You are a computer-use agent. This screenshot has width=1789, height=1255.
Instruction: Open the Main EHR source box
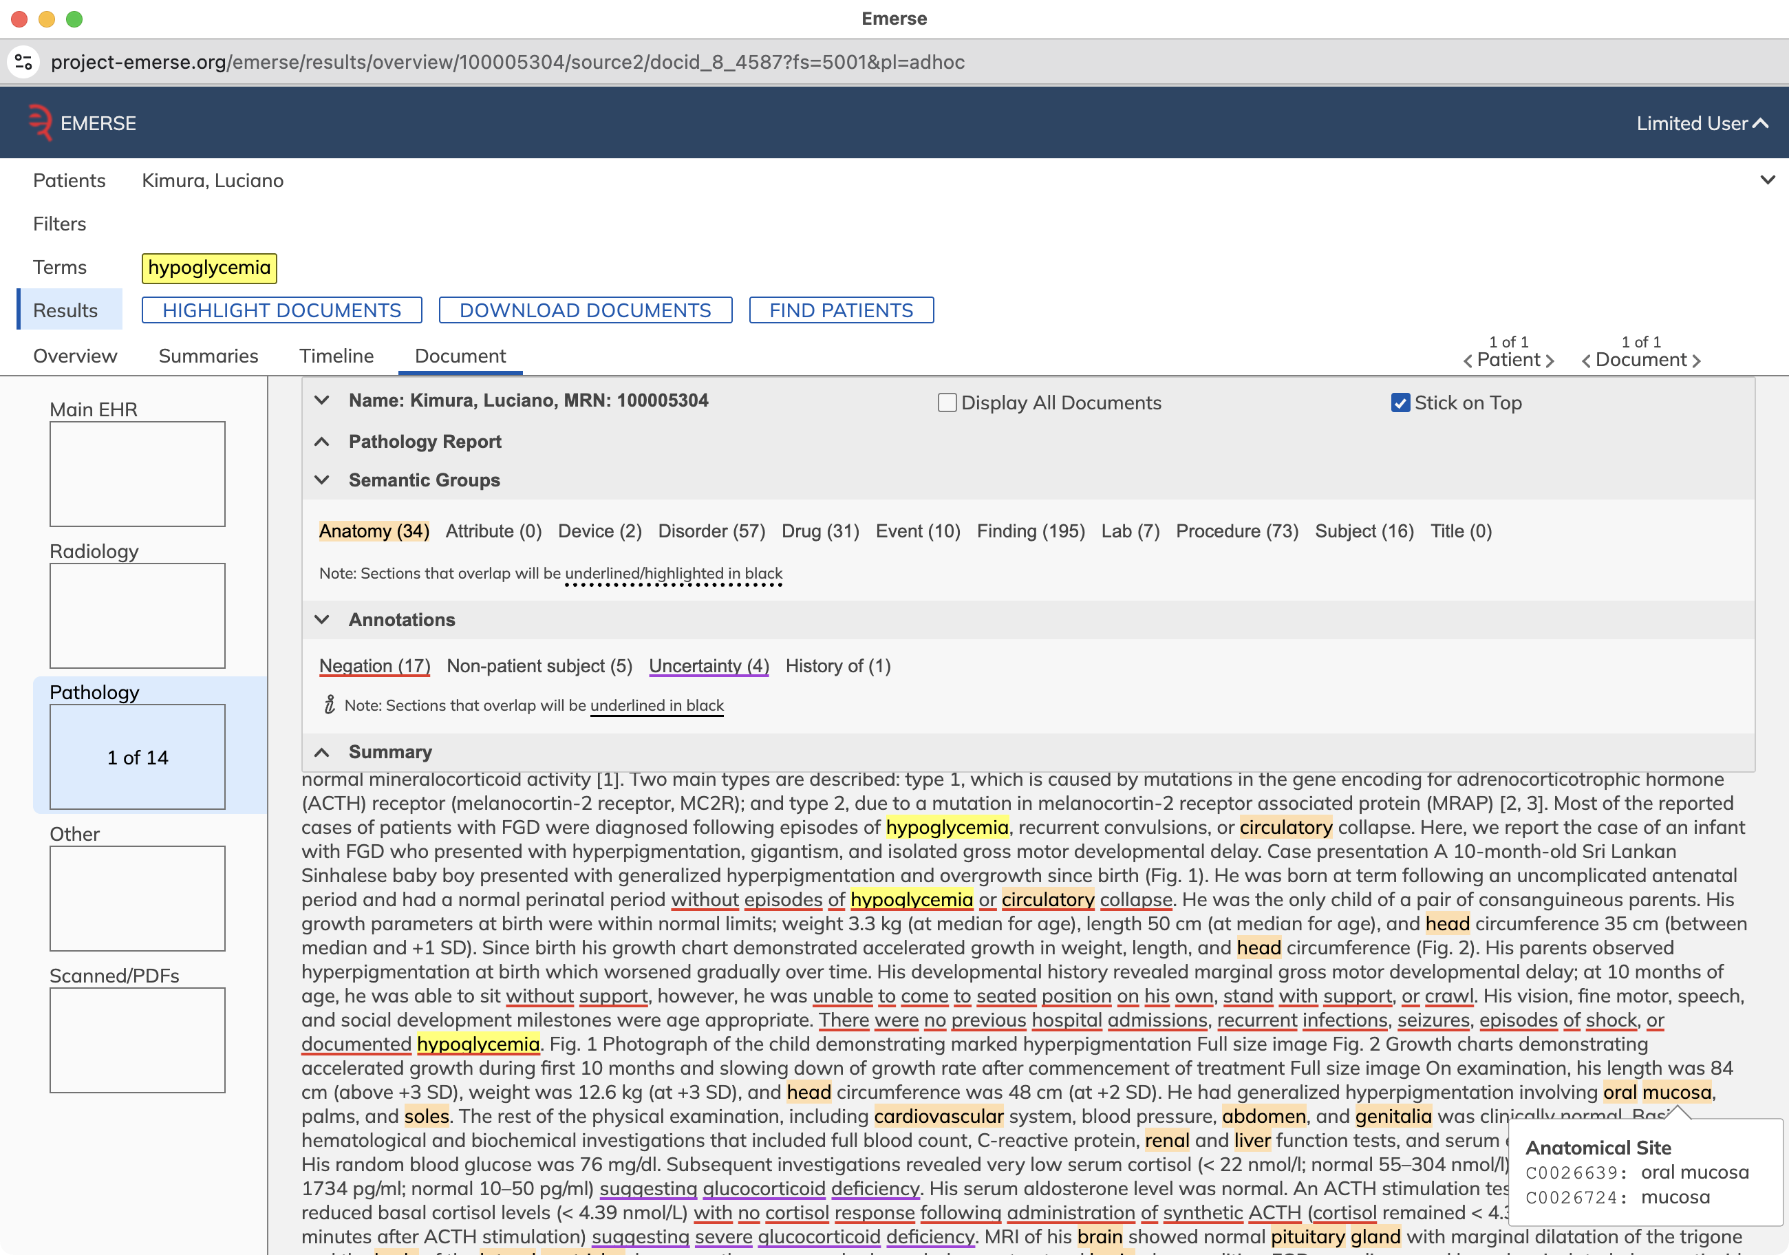point(137,473)
